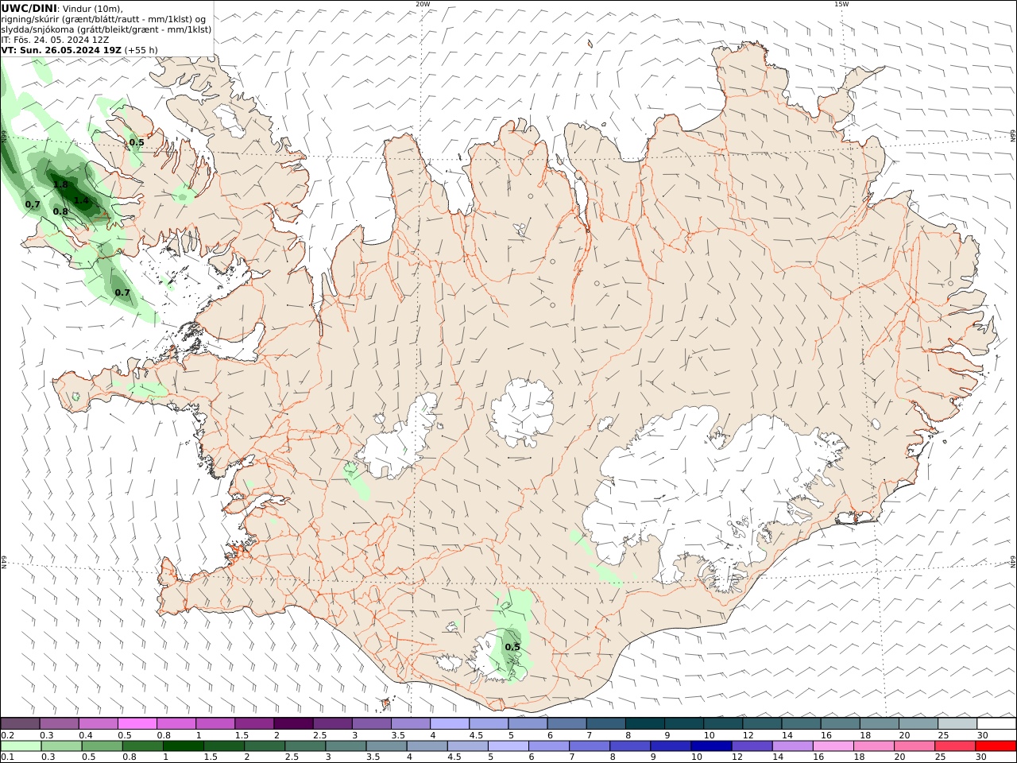Viewport: 1017px width, 763px height.
Task: Pick the 0.8 magenta swatch in top row
Action: [x=176, y=723]
